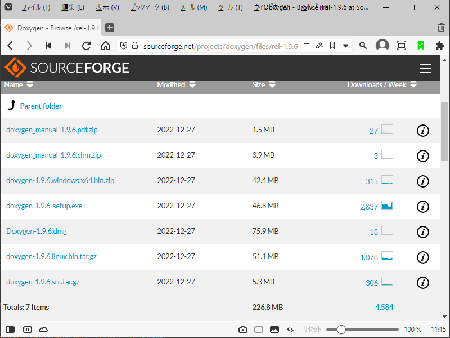Open the SourceForge hamburger menu
450x338 pixels.
426,68
